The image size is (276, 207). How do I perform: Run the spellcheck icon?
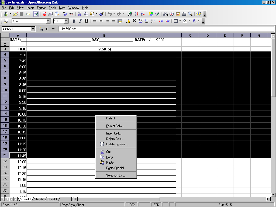pos(65,14)
